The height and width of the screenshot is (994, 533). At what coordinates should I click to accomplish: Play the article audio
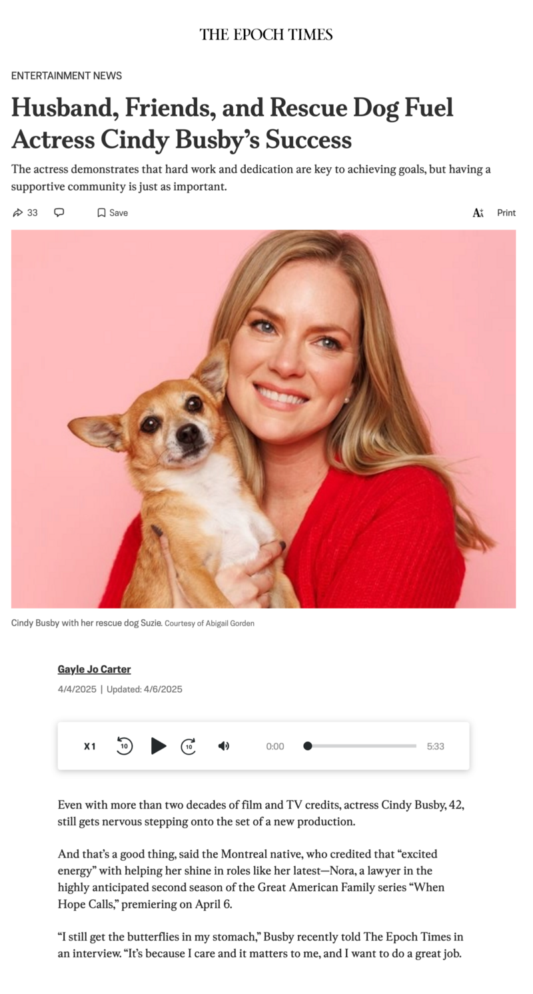click(x=158, y=746)
